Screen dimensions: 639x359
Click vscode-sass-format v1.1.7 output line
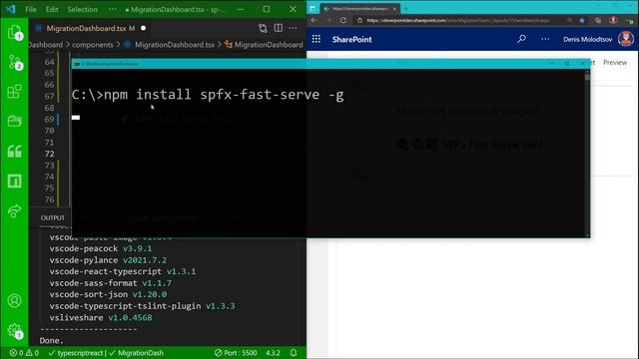coord(111,283)
